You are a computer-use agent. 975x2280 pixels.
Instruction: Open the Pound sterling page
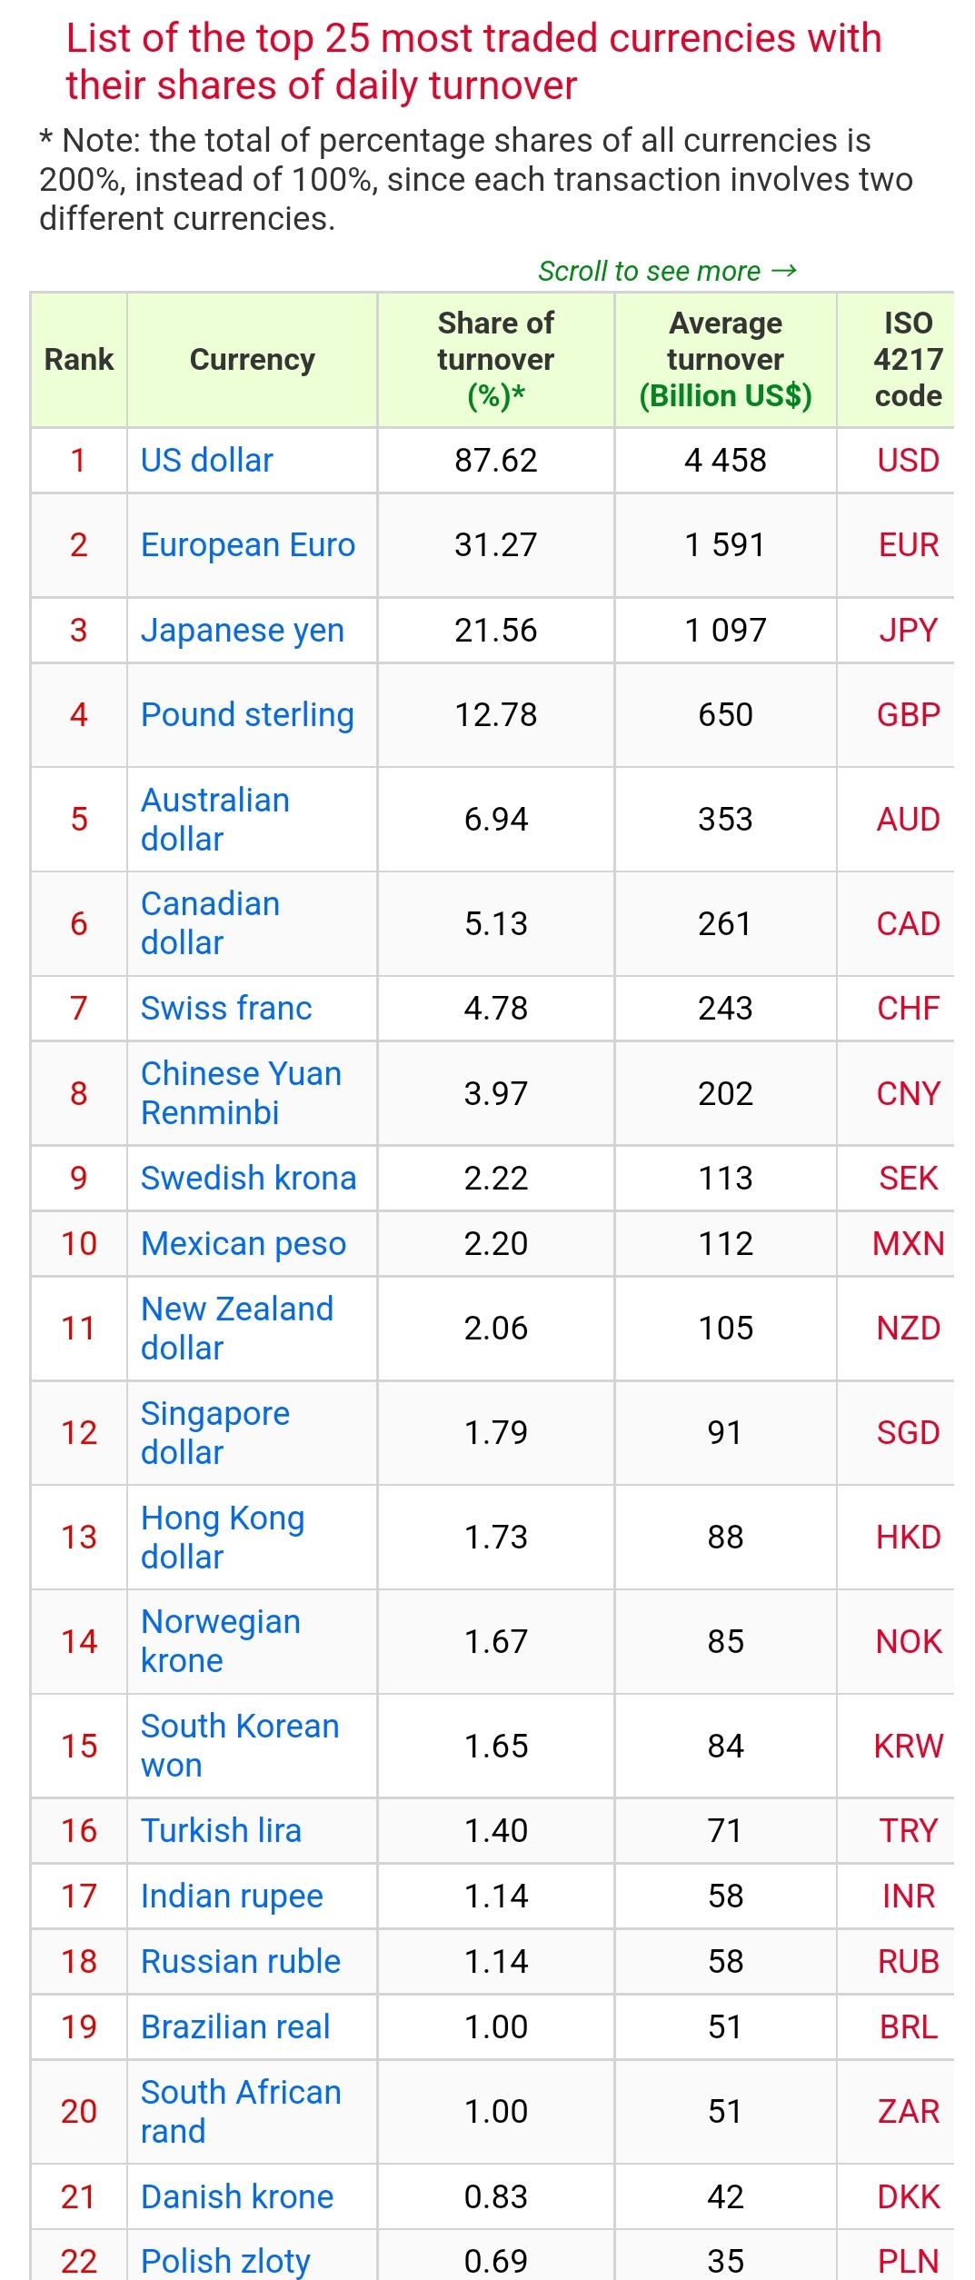[247, 714]
